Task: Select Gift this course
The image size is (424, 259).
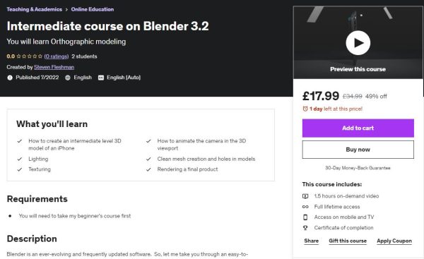Action: (x=348, y=241)
